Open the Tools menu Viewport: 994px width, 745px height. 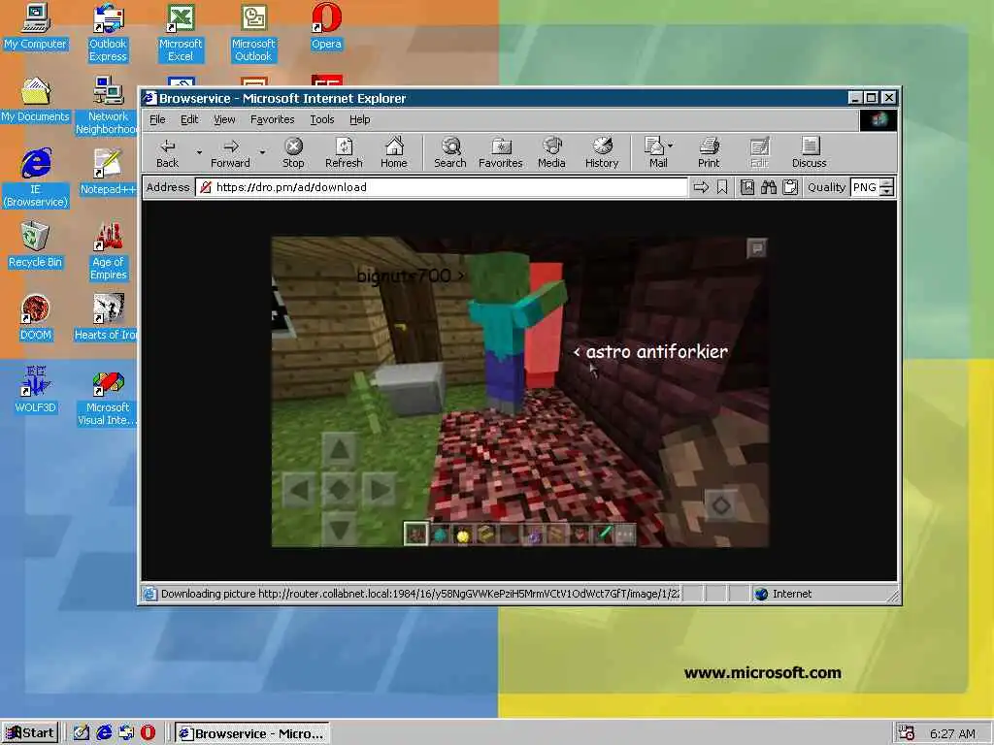tap(322, 119)
